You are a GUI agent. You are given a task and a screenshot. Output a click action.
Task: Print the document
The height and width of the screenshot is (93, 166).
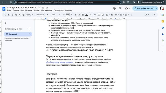click(16, 15)
